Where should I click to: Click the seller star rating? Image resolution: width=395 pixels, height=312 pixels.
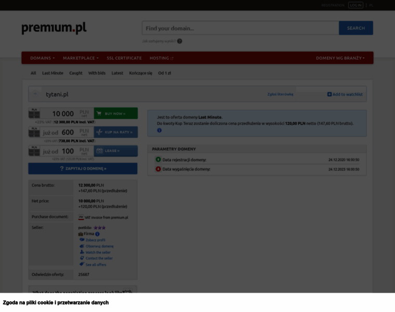(99, 228)
